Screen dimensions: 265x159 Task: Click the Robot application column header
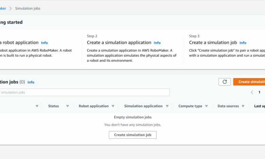click(94, 106)
